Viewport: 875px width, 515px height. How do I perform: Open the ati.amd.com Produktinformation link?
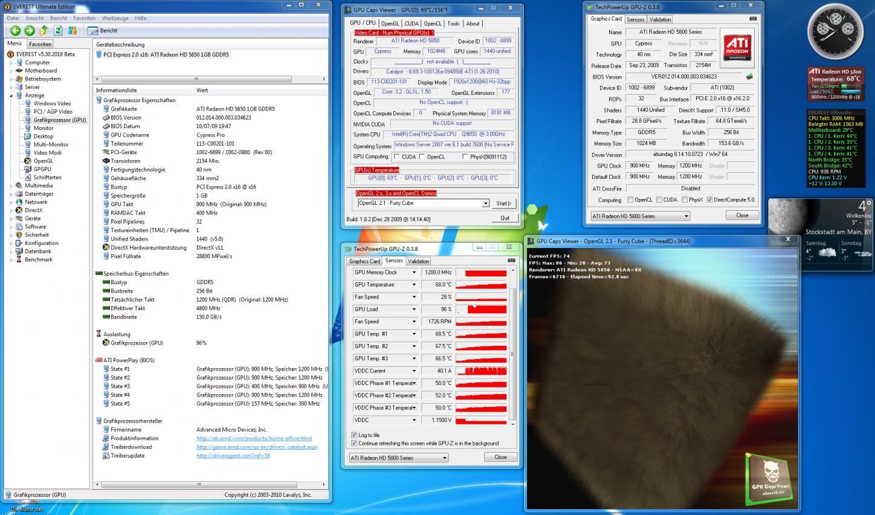tap(254, 438)
